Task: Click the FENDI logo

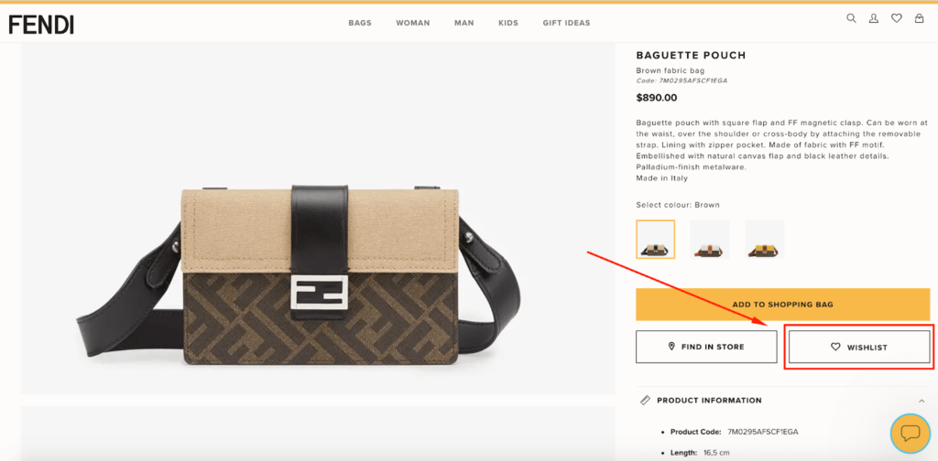Action: pos(41,25)
